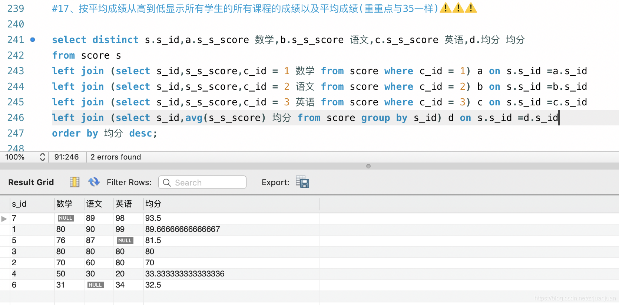Click the 均分 cell '81.5'
Screen dimensions: 619x305
pos(153,240)
